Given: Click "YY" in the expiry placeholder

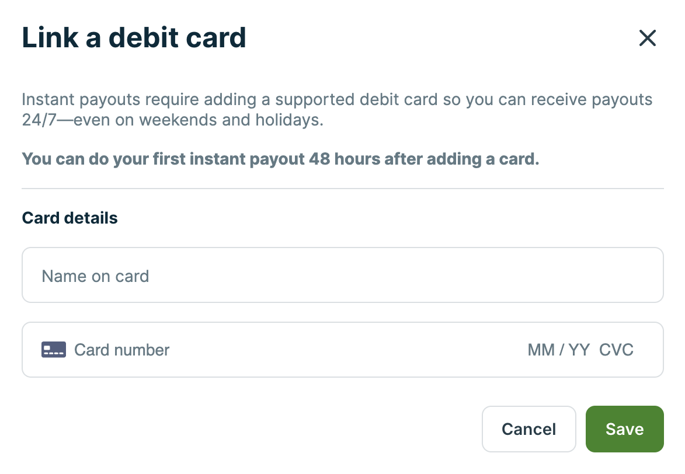Looking at the screenshot, I should point(579,350).
